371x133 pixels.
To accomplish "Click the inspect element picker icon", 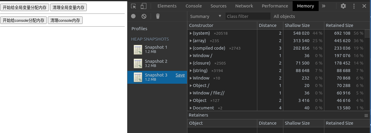I will (x=133, y=6).
